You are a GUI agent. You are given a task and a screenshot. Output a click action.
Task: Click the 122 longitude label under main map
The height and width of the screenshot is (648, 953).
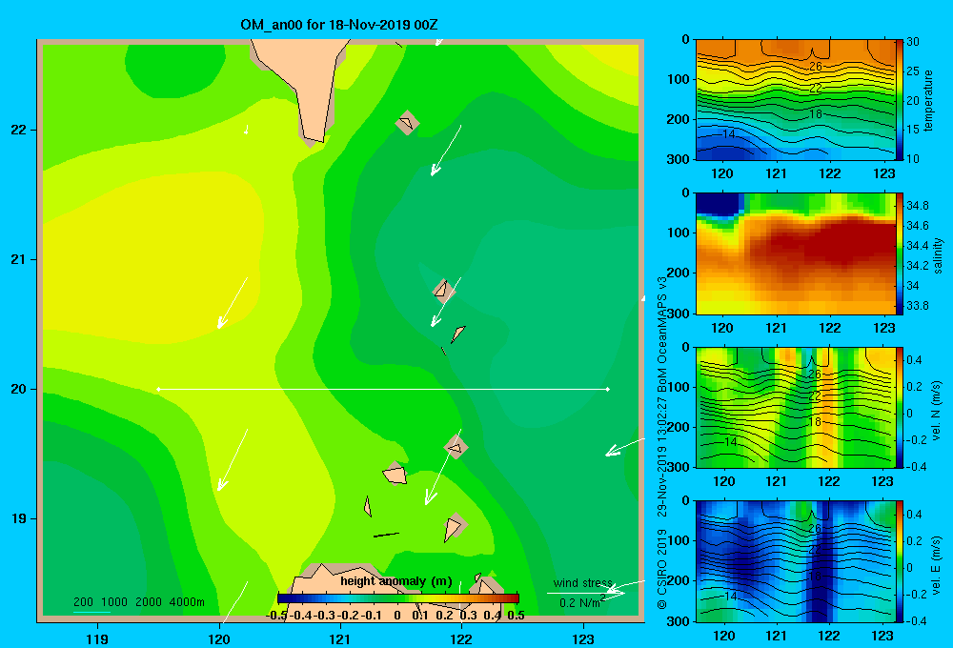tap(461, 638)
